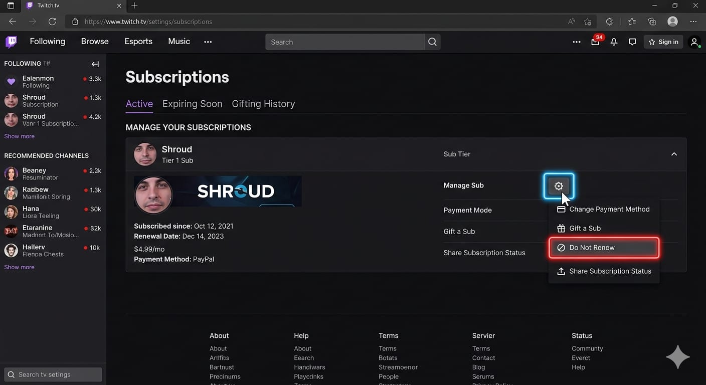
Task: Open the nav bar more options ellipsis
Action: (x=208, y=42)
